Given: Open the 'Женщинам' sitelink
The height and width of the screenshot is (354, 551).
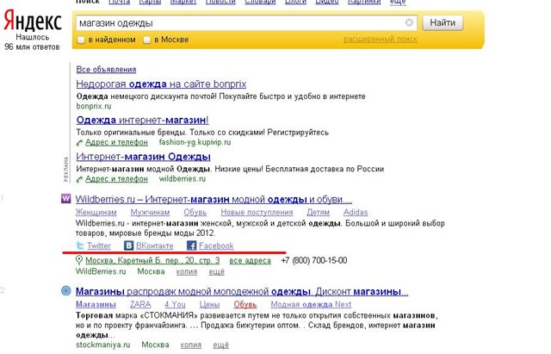Looking at the screenshot, I should (96, 213).
